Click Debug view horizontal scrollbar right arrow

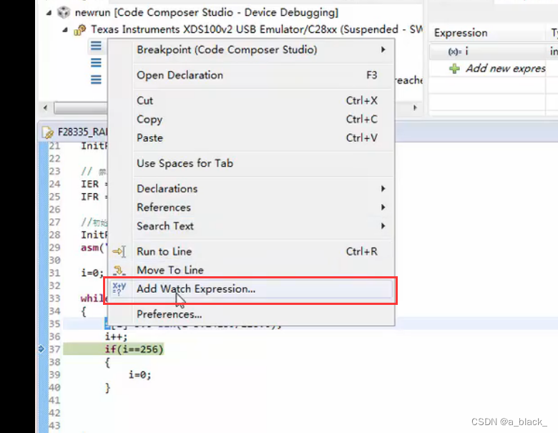[415, 107]
